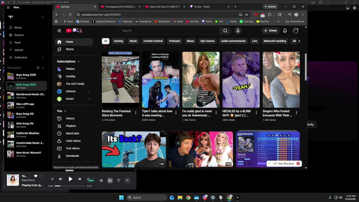
Task: Switch to the xQc Twitch tab
Action: coord(209,6)
